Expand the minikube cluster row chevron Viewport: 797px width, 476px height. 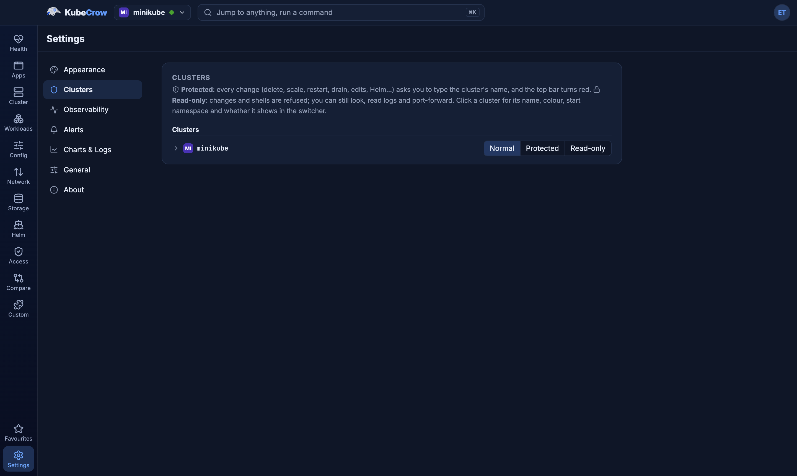click(x=176, y=149)
